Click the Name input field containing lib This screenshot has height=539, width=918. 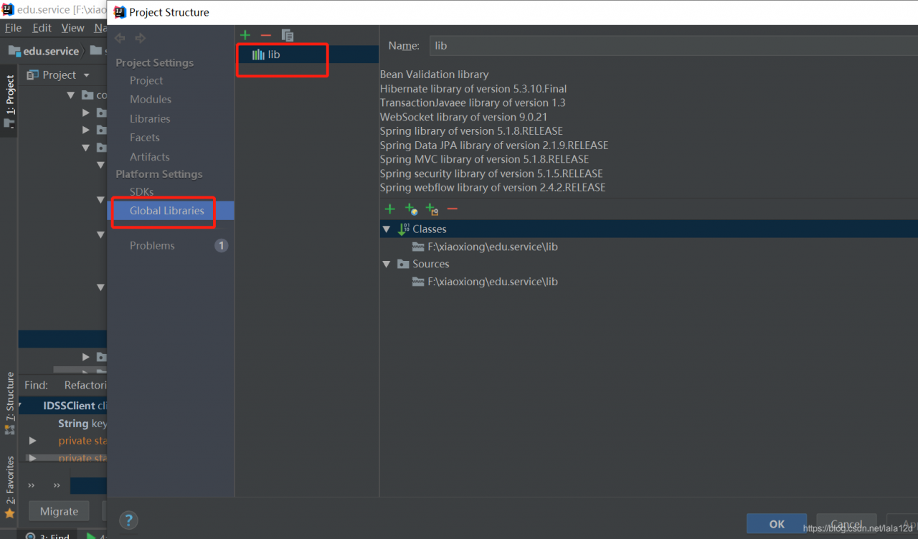[x=673, y=45]
